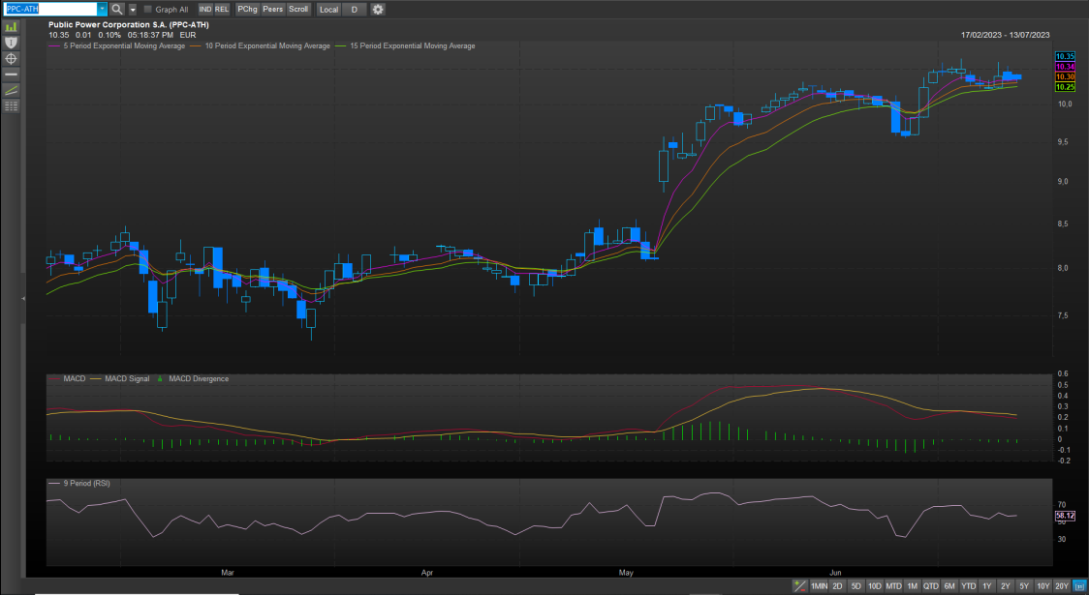Viewport: 1089px width, 595px height.
Task: Click the search magnifier icon
Action: point(116,9)
